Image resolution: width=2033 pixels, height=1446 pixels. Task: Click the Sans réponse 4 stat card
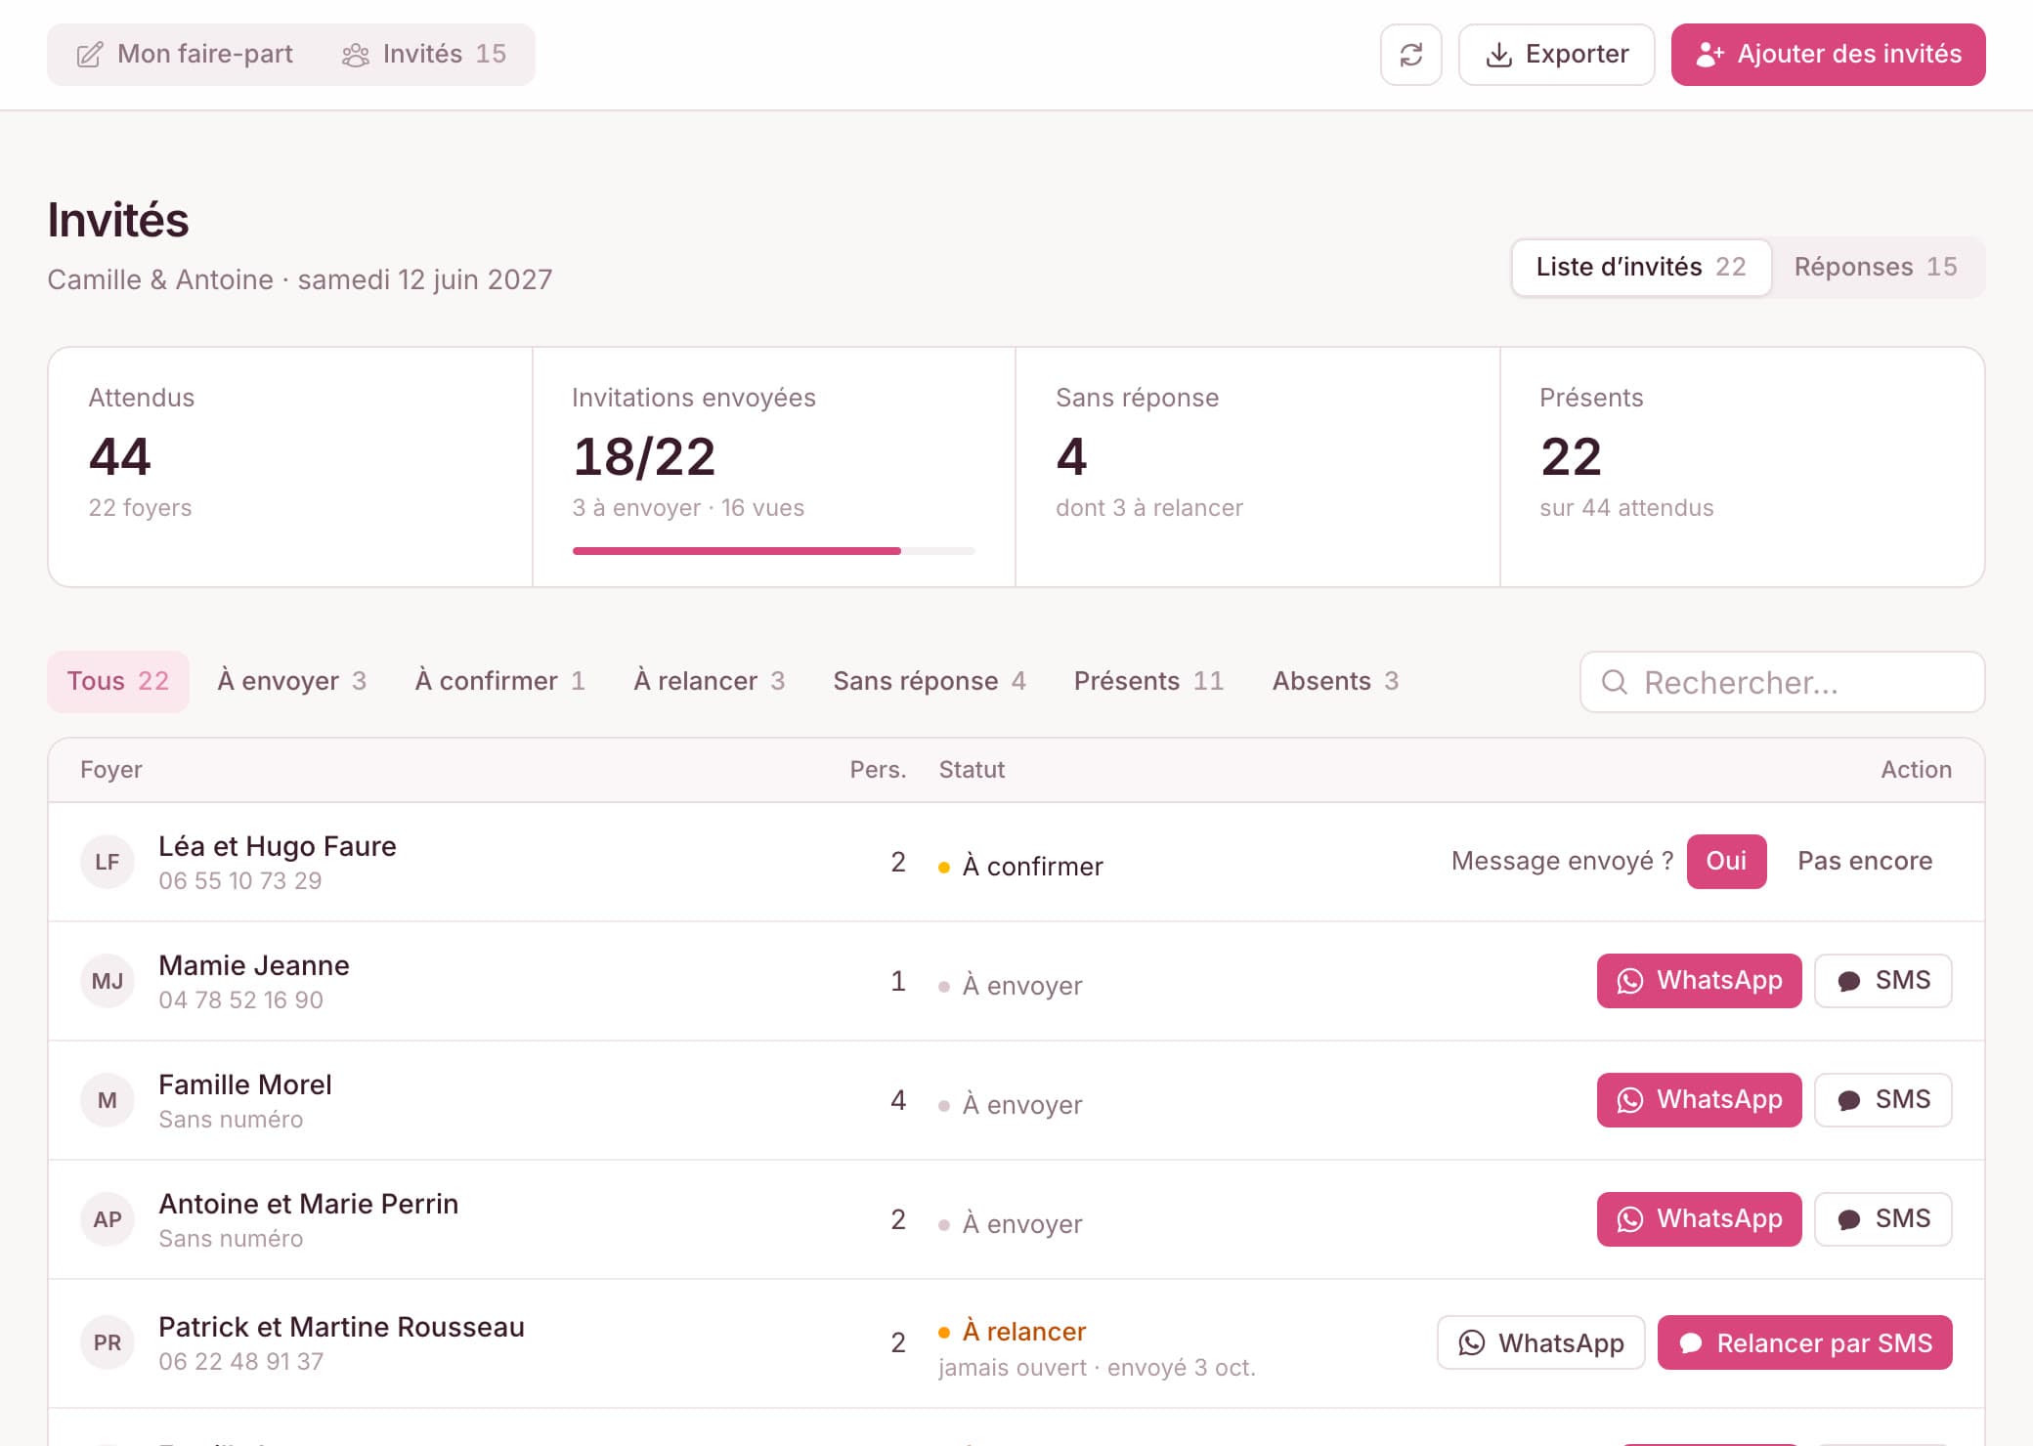coord(1258,467)
